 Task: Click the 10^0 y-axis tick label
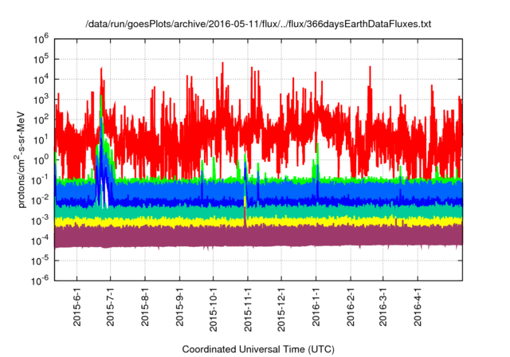(x=41, y=160)
